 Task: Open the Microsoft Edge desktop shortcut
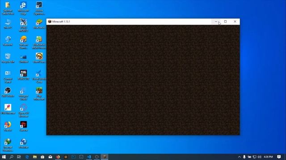[23, 8]
